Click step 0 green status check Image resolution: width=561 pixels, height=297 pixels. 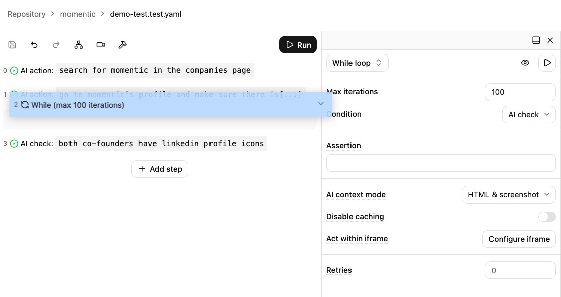[x=14, y=71]
